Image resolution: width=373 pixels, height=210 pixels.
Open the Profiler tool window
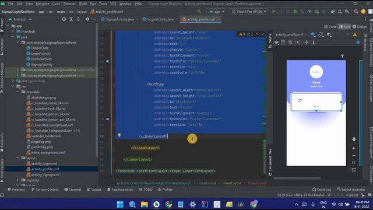tap(165, 190)
